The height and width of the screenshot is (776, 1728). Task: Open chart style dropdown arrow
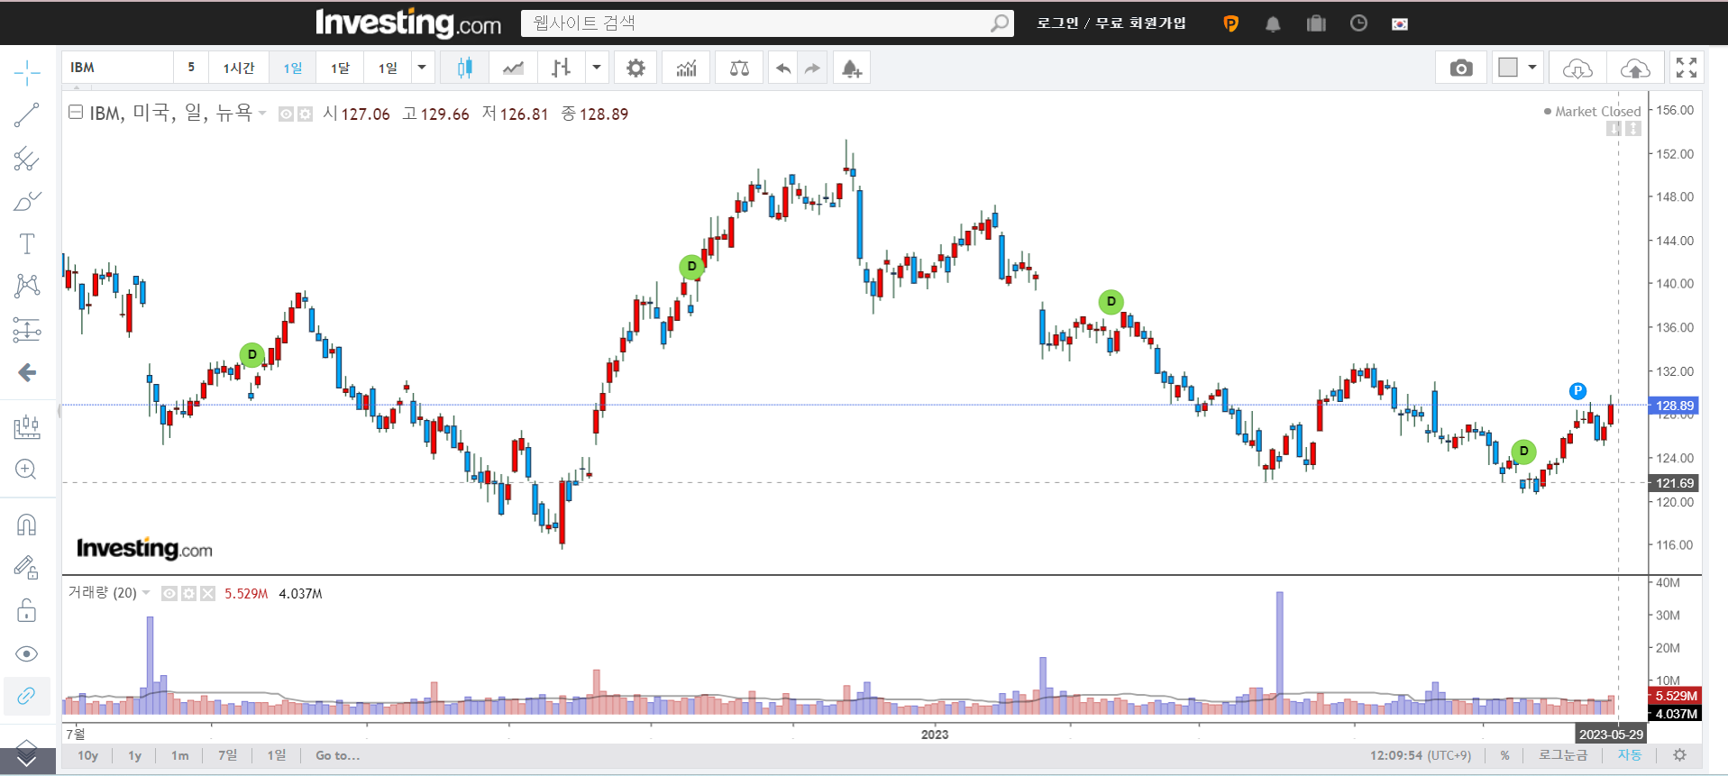596,68
